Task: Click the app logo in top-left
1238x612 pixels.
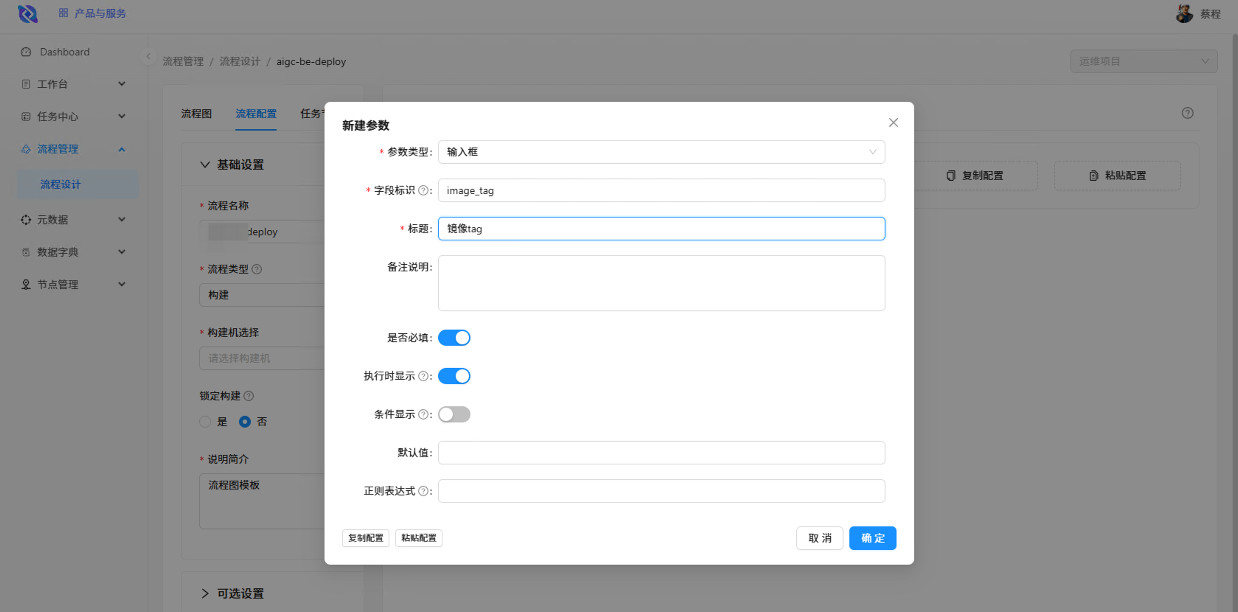Action: click(x=27, y=14)
